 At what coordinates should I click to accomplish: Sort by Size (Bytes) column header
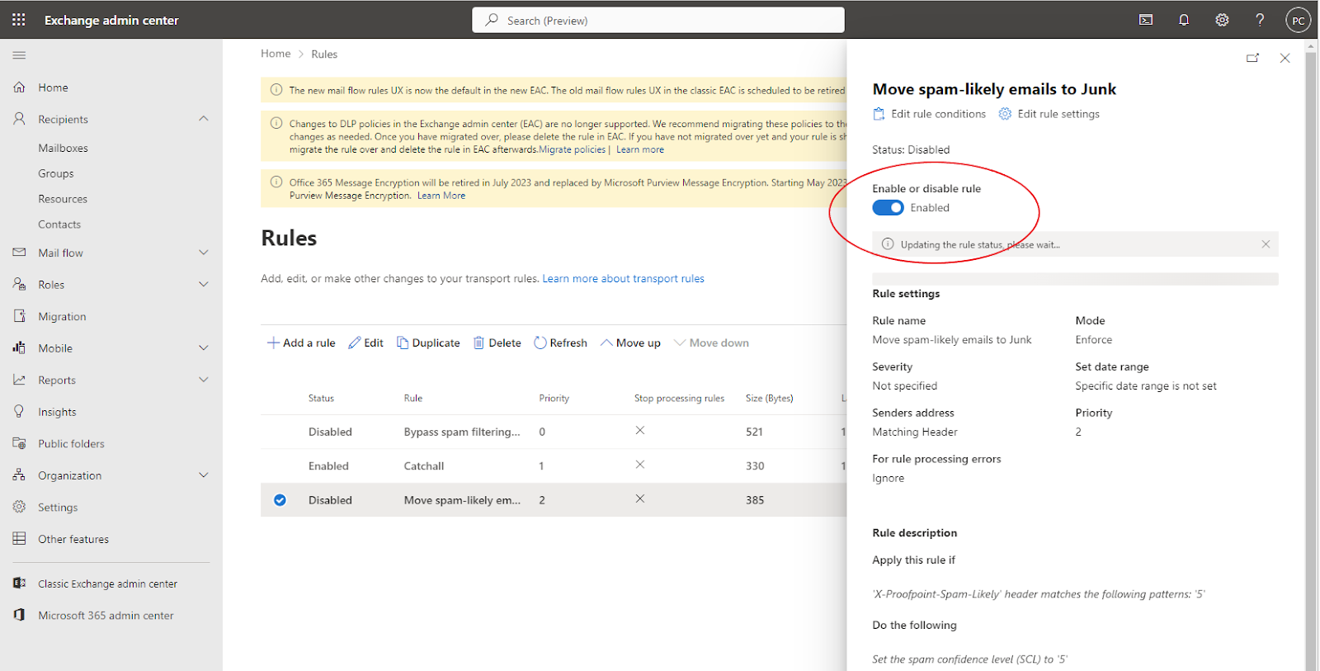(x=769, y=398)
